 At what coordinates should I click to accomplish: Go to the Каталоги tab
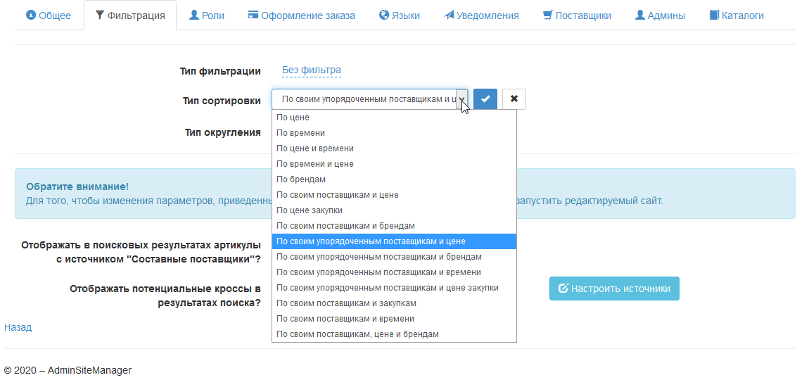[x=737, y=15]
